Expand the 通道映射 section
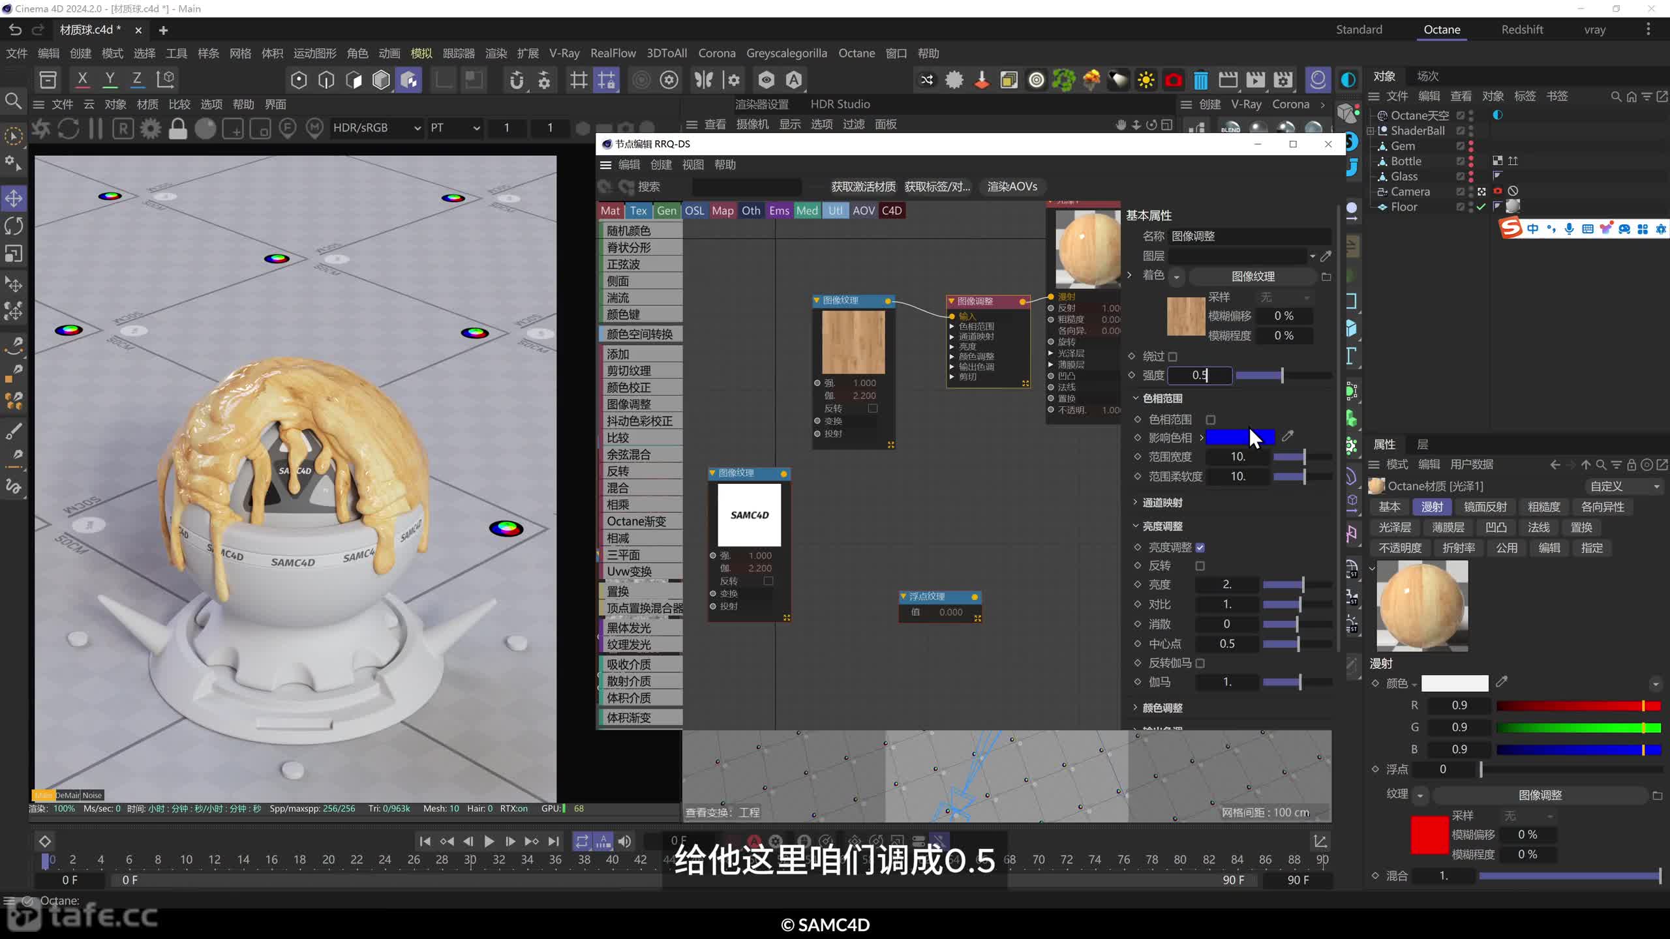 pyautogui.click(x=1136, y=502)
